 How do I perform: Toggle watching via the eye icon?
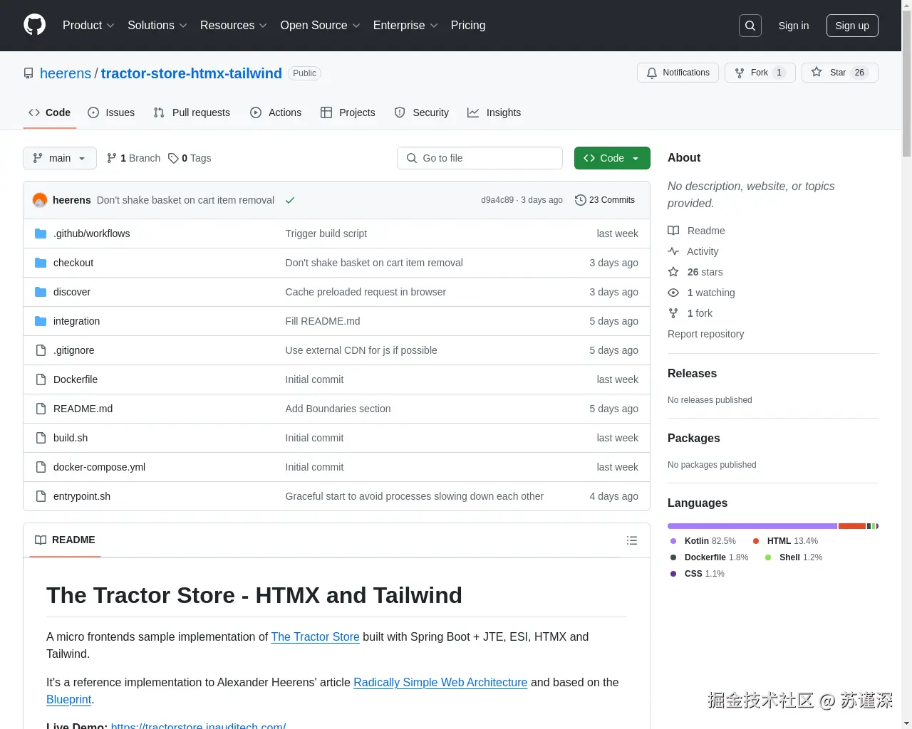pos(673,293)
